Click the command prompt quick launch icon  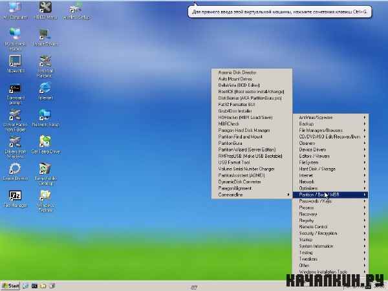[34, 286]
